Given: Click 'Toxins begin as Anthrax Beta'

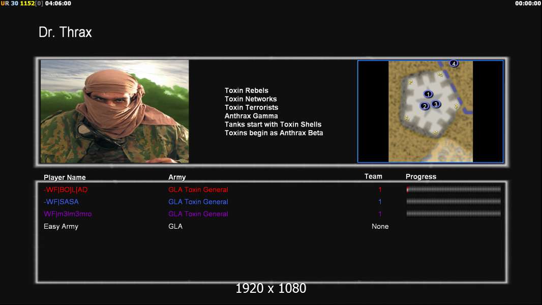Looking at the screenshot, I should click(274, 133).
